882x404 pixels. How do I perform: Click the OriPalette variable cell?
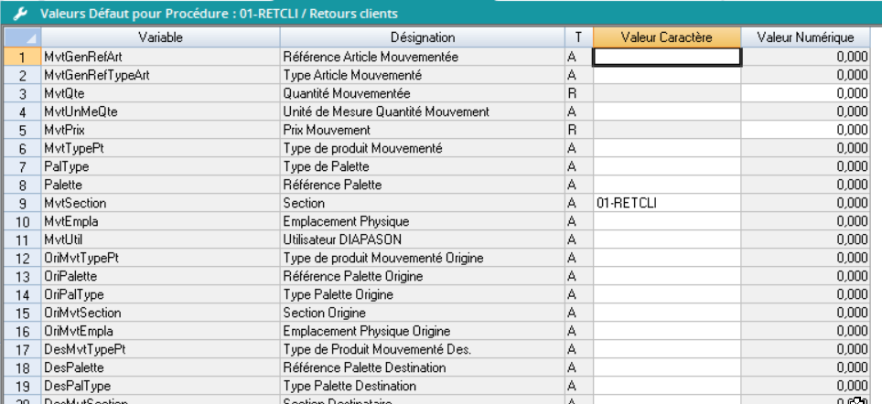click(160, 276)
